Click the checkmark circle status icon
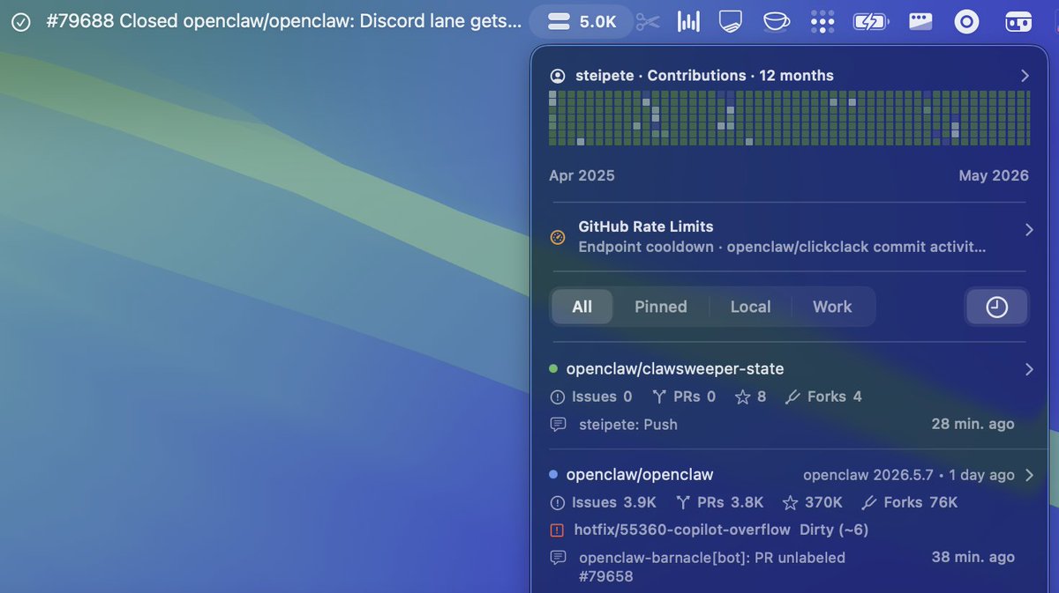1059x593 pixels. (21, 22)
